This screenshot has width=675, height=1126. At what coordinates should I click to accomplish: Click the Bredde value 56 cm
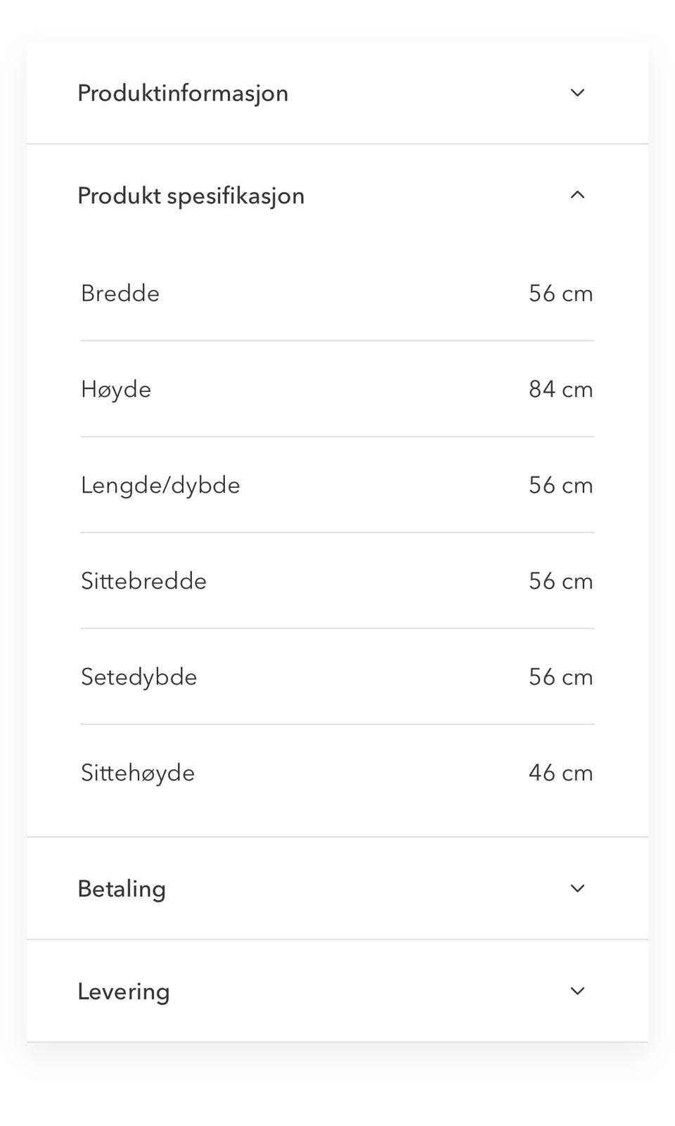point(561,293)
